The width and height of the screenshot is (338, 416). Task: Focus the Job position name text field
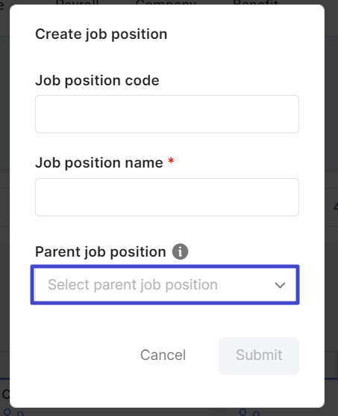tap(167, 197)
